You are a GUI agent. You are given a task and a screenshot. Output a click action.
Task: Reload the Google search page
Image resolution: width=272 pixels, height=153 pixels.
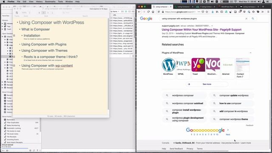pos(148,12)
